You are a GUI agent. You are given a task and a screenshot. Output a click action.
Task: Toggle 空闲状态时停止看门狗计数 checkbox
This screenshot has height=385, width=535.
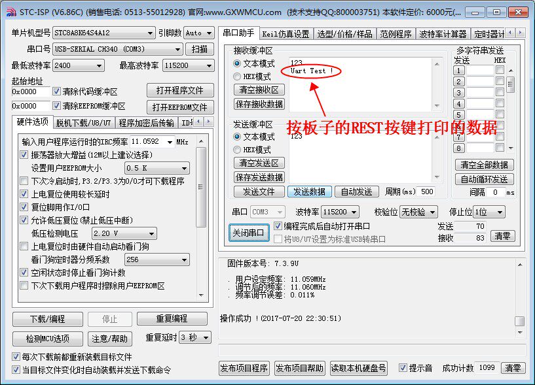click(24, 272)
